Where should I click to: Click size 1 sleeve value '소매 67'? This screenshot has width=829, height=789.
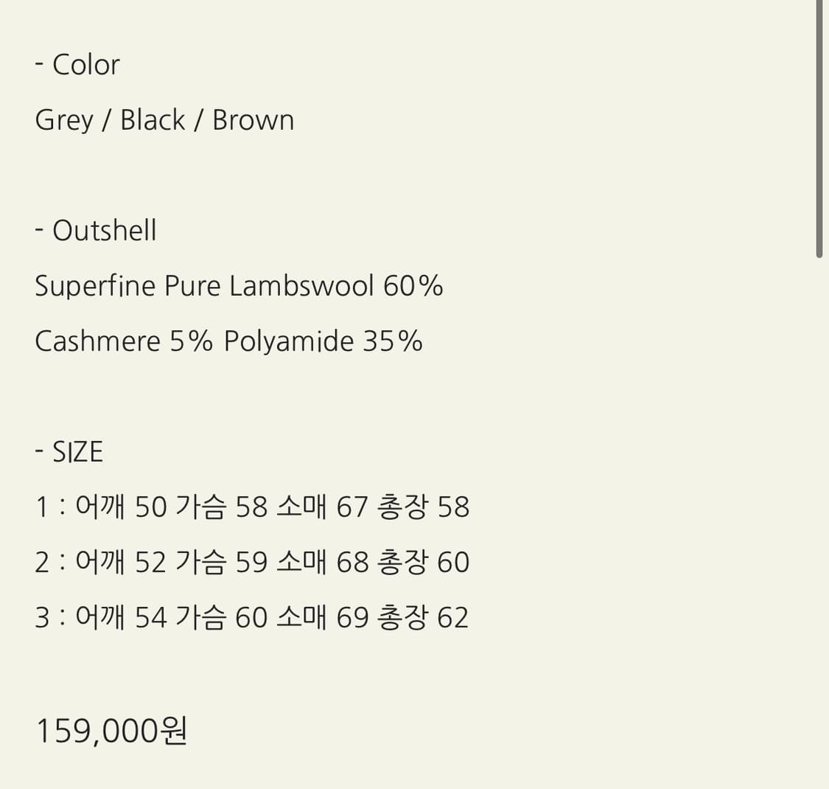coord(321,507)
